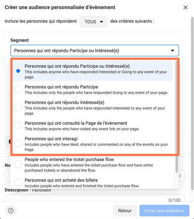Click the Description text field
Viewport: 194px width, 219px height.
click(x=95, y=198)
